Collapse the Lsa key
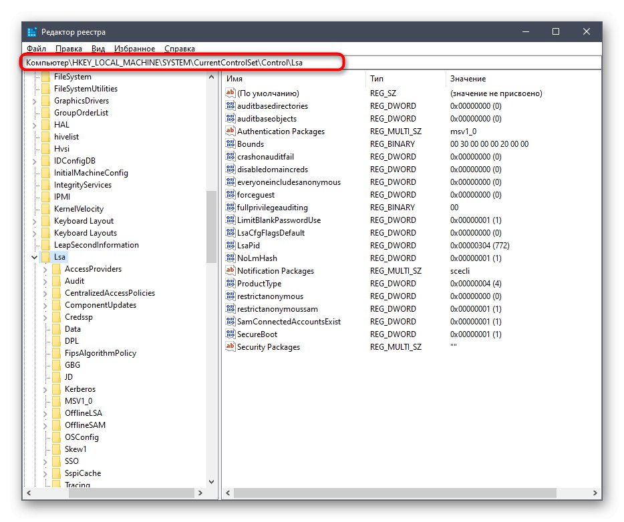This screenshot has width=624, height=522. [35, 257]
